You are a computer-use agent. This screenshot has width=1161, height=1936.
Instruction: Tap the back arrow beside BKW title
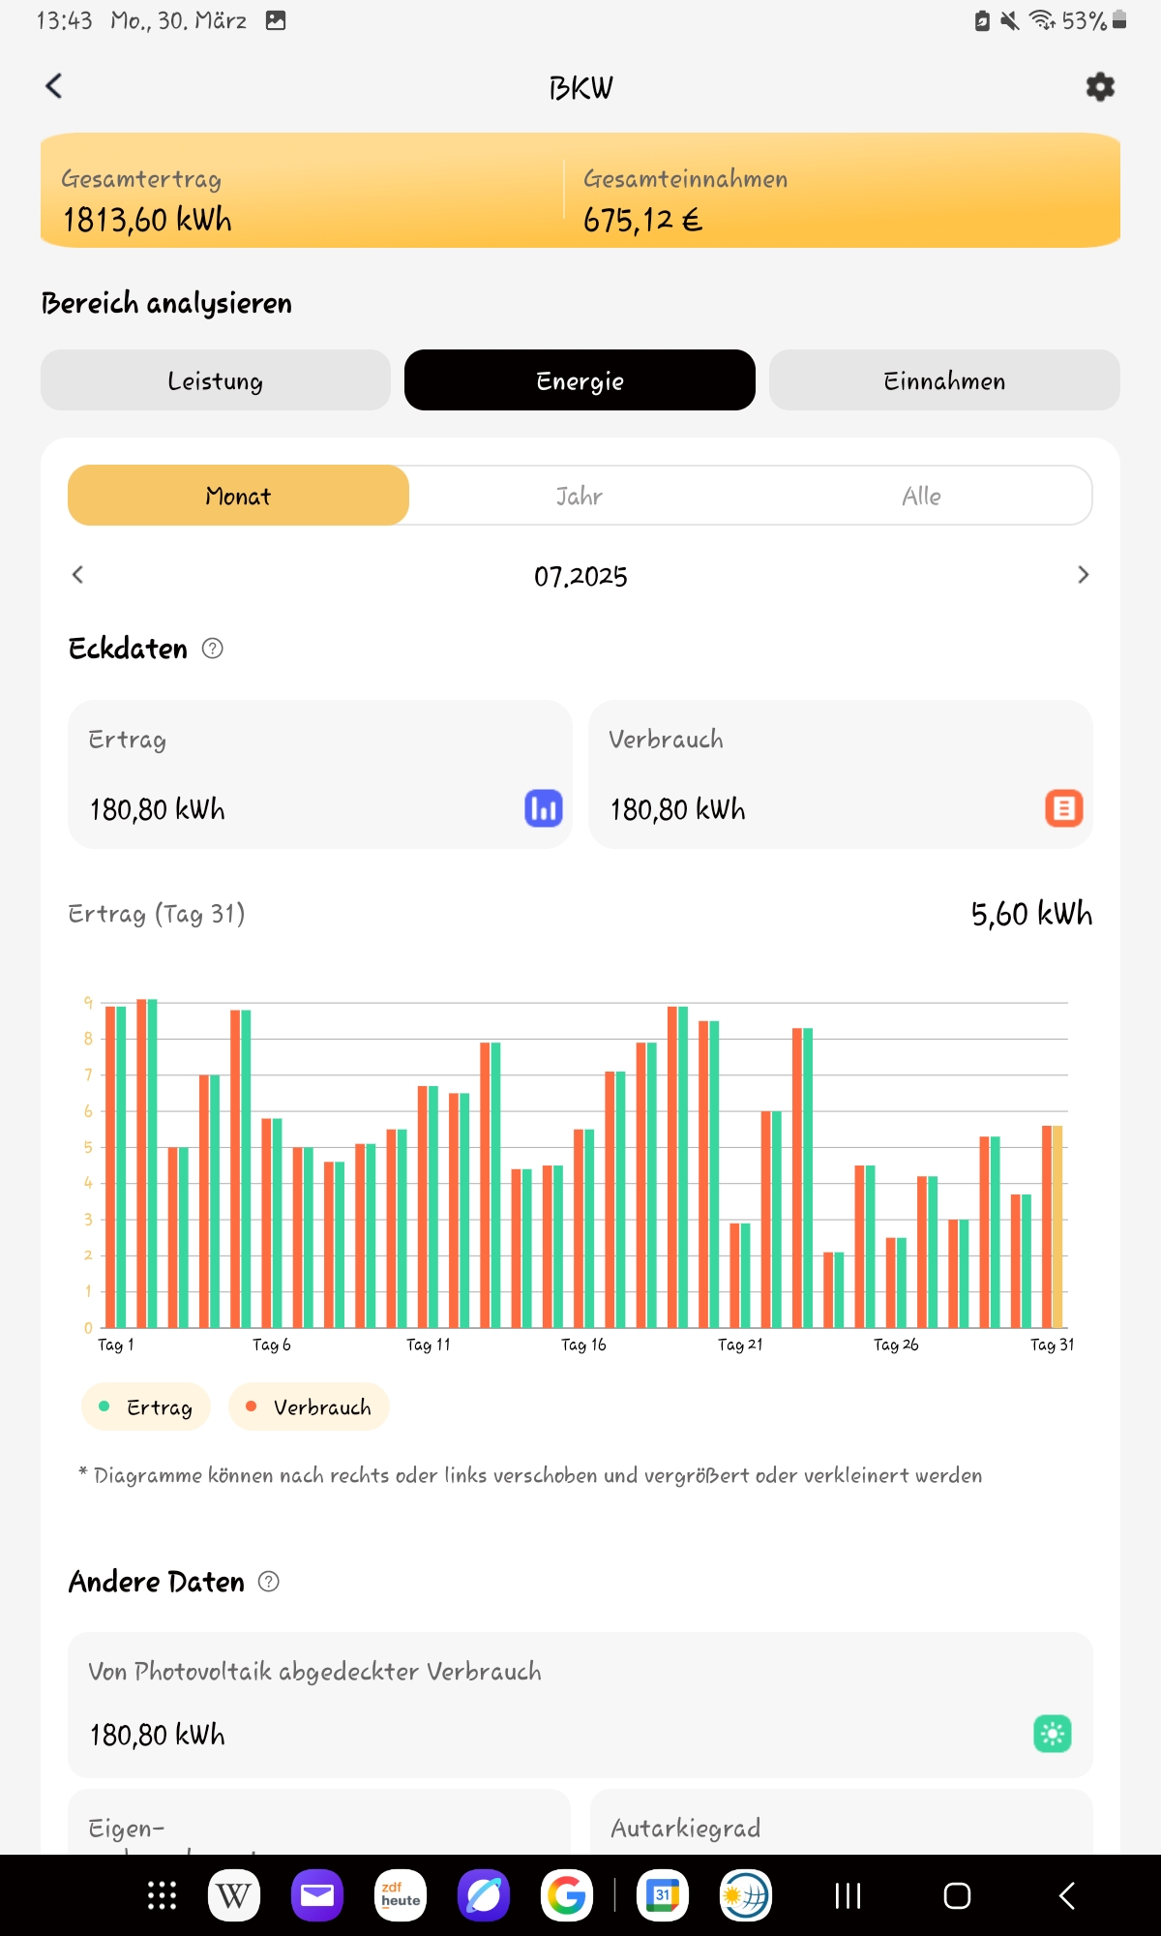(x=54, y=86)
